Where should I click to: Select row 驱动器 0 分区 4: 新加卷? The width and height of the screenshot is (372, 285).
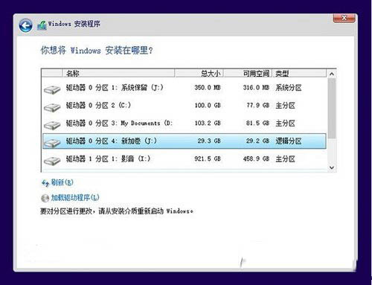tap(185, 141)
